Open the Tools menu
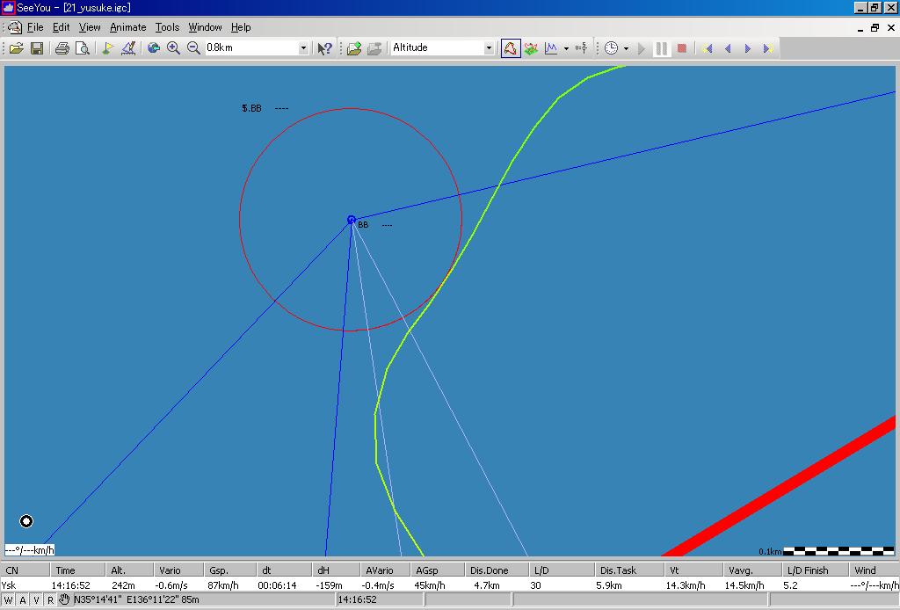Screen dimensions: 900x610 (x=167, y=27)
